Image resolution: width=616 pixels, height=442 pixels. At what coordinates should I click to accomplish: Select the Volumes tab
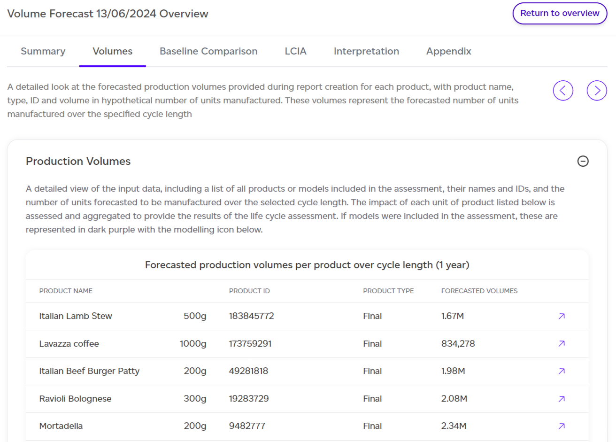click(x=113, y=51)
